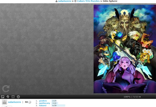
Task: Toggle the ghost image icon
Action: tap(8, 97)
